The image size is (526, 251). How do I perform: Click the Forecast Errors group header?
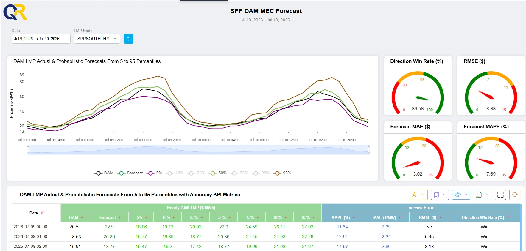421,208
